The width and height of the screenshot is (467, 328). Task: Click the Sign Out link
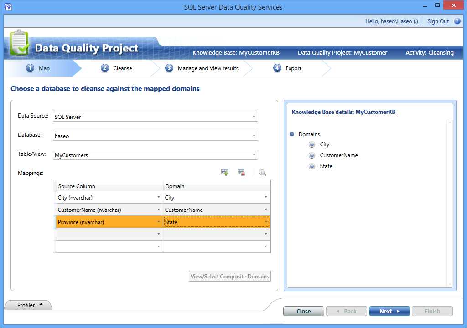pos(438,21)
